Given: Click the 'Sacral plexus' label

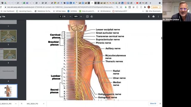Looking at the screenshot, I should [54, 91].
